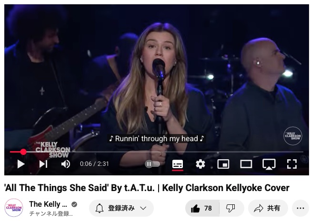The height and width of the screenshot is (221, 310).
Task: Dislike the video with thumbs down
Action: (x=230, y=208)
